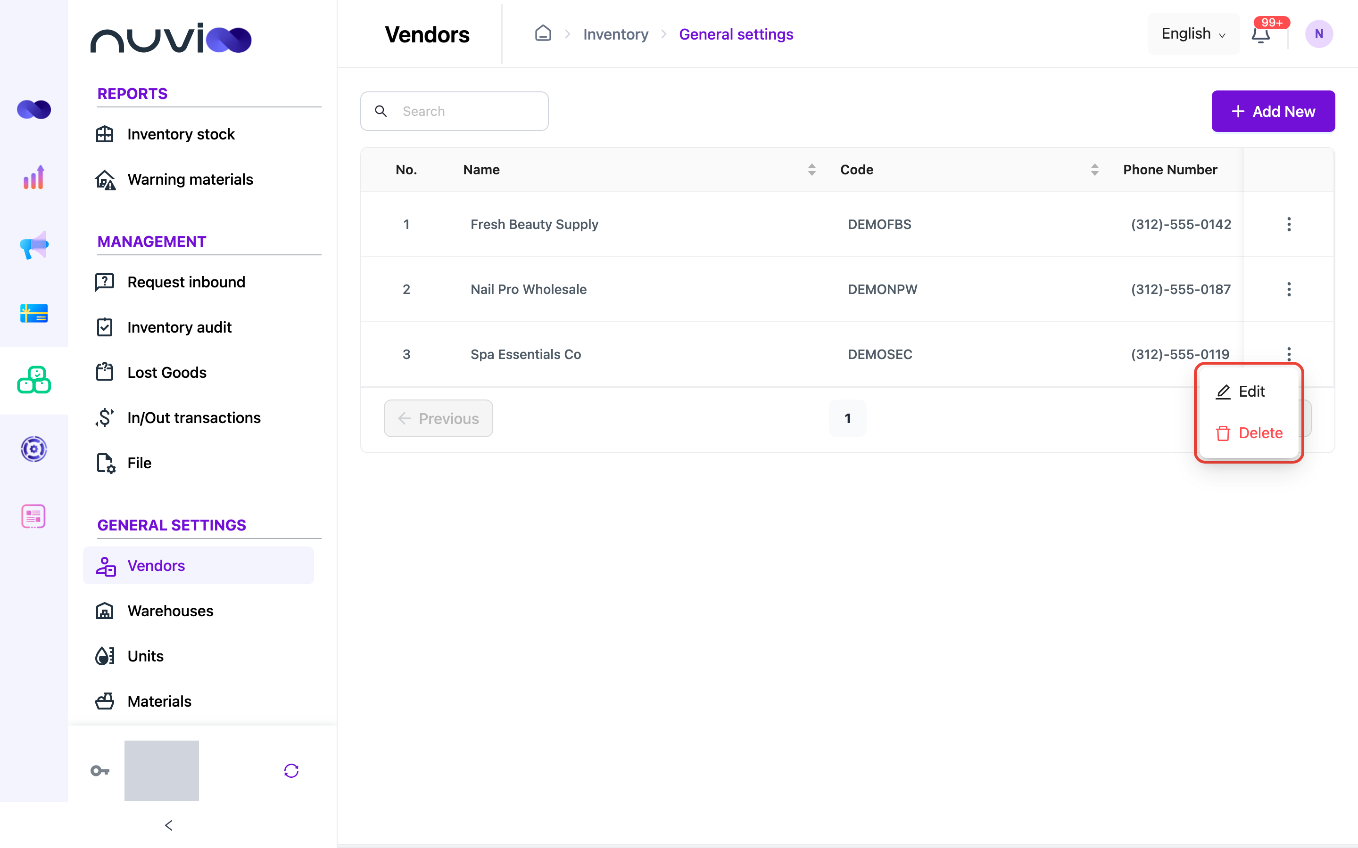Open the bar chart analytics icon
This screenshot has height=848, width=1358.
pos(33,177)
